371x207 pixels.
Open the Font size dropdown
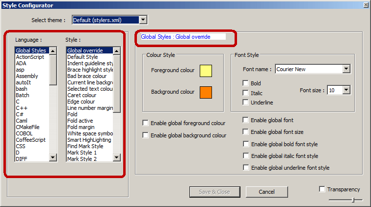(x=346, y=90)
